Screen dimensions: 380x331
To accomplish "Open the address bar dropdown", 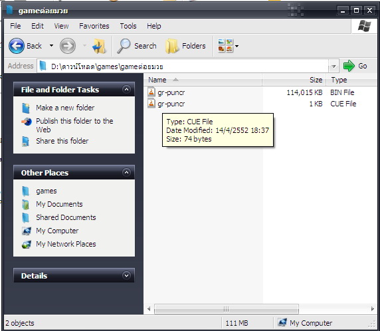I will coord(333,66).
